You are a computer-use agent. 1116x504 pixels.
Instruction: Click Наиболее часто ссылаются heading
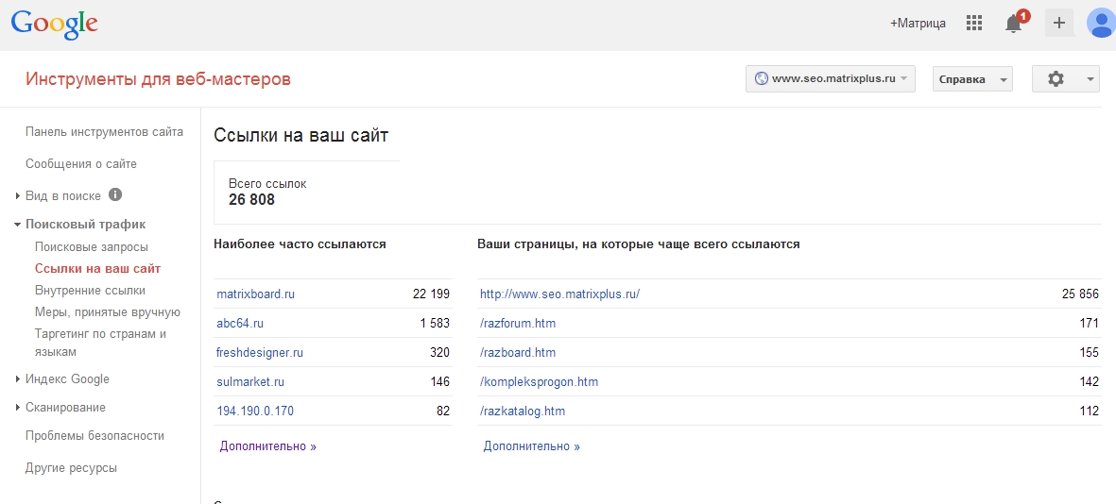300,244
